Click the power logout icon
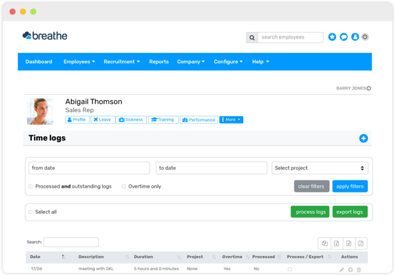This screenshot has width=395, height=276. [365, 37]
